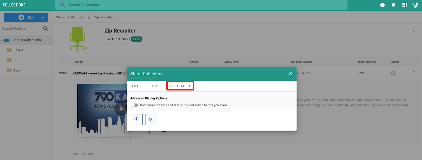The image size is (422, 160).
Task: Share collection via Twitter icon
Action: [x=151, y=119]
